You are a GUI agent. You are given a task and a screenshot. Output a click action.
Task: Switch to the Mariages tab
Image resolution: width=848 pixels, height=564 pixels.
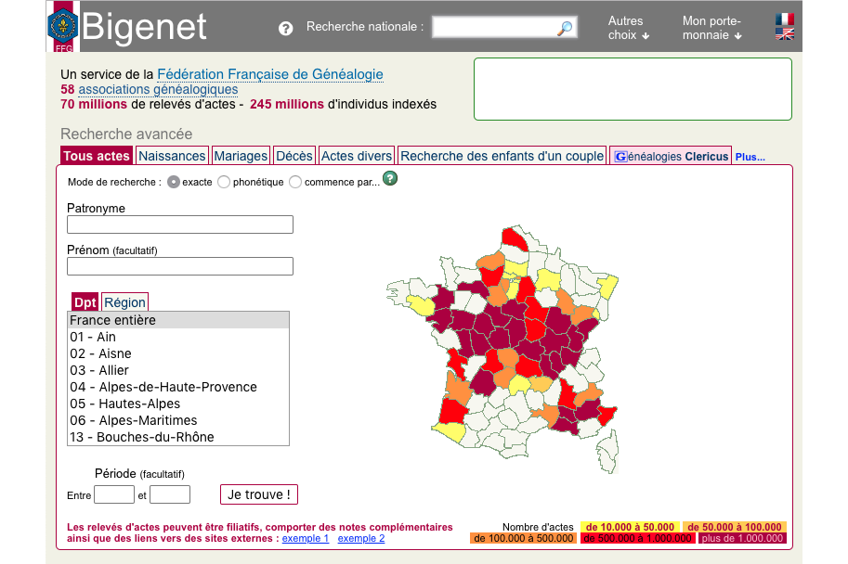(x=241, y=156)
